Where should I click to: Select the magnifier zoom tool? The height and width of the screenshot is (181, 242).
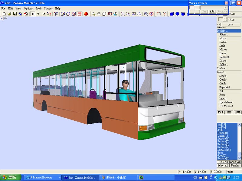(x=93, y=14)
